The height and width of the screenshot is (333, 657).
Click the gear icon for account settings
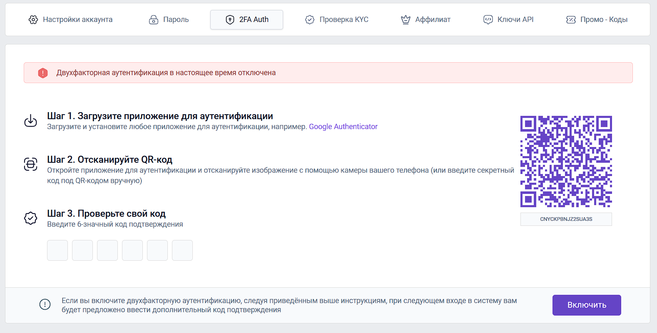tap(33, 20)
